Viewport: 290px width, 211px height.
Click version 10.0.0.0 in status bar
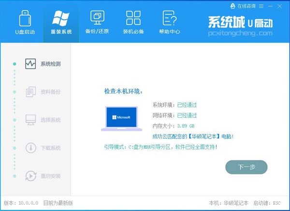(21, 203)
